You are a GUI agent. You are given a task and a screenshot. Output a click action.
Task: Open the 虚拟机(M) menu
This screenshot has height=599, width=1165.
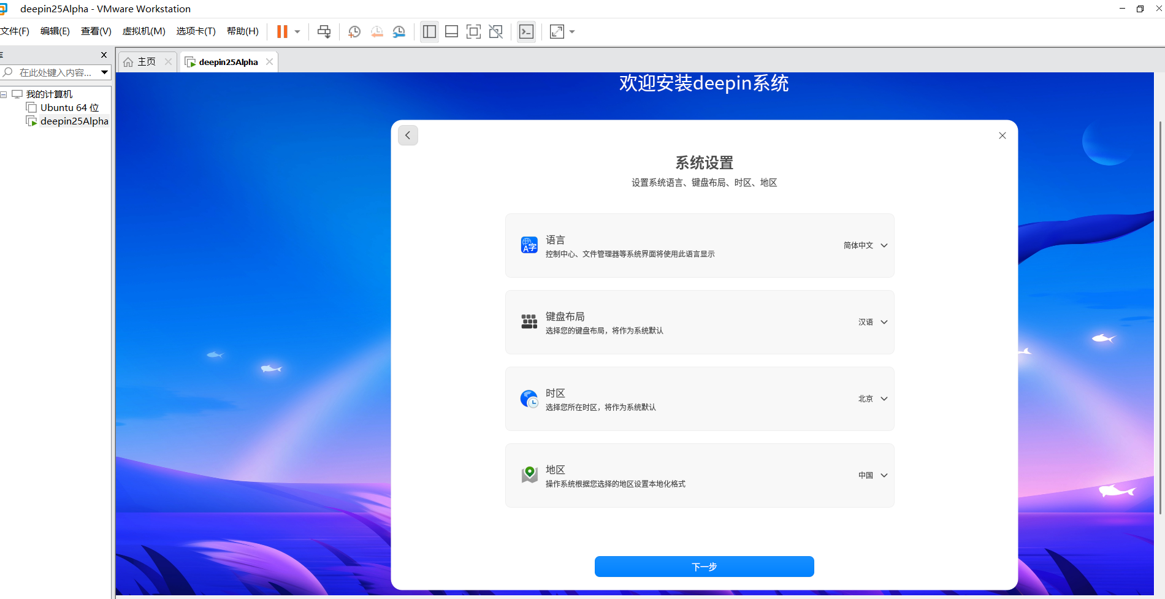click(x=143, y=31)
